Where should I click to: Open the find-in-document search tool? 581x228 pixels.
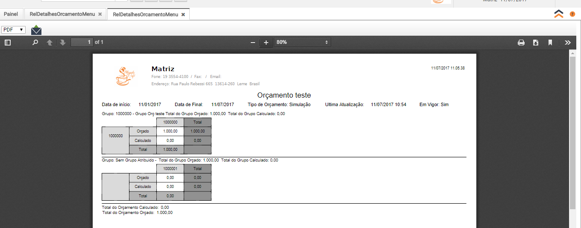35,42
